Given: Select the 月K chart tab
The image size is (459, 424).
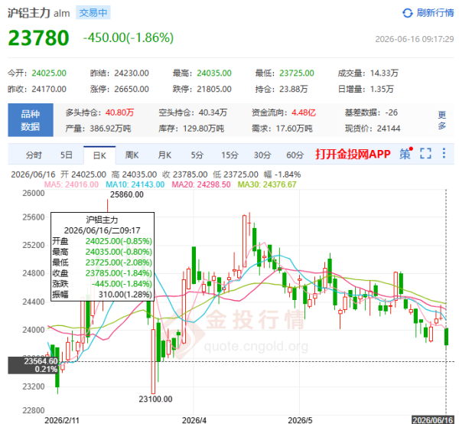Looking at the screenshot, I should click(164, 155).
